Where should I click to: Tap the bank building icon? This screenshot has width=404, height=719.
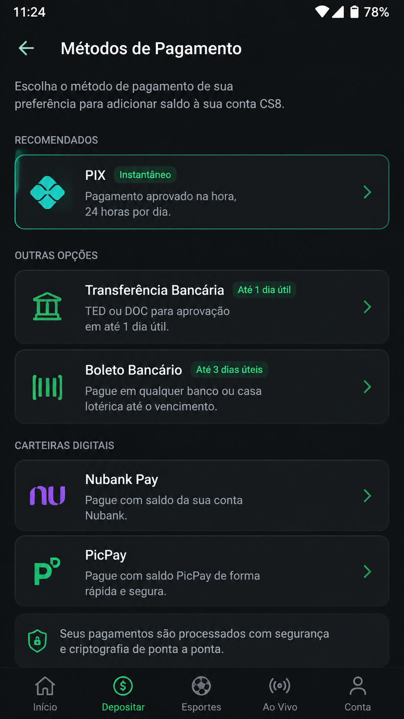(47, 307)
